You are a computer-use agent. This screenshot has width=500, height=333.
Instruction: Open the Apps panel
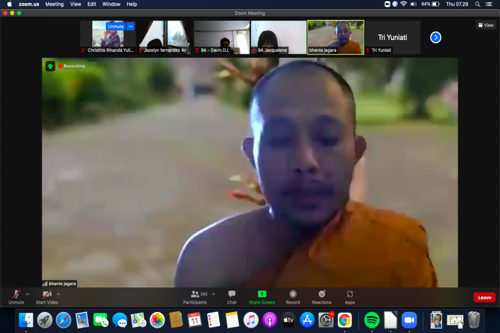[x=349, y=297]
